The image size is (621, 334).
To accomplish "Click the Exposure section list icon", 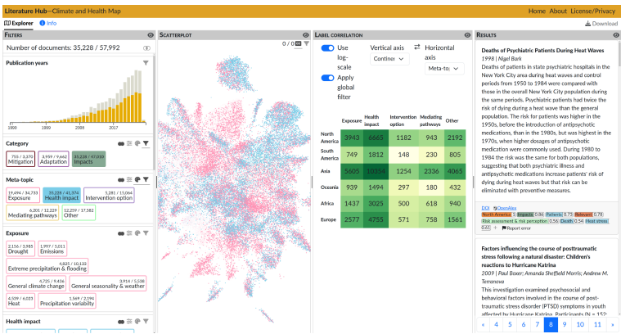I will tap(130, 232).
